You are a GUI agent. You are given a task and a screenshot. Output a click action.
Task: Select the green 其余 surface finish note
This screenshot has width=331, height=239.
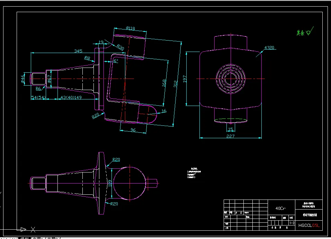[x=301, y=33]
